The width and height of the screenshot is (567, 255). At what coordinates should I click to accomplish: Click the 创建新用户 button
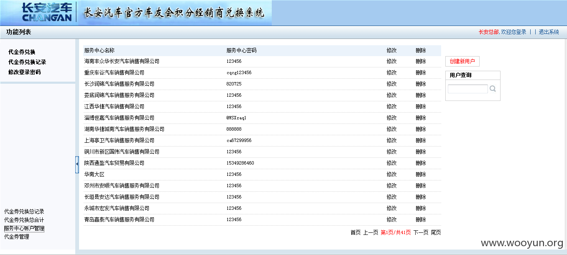pyautogui.click(x=462, y=62)
